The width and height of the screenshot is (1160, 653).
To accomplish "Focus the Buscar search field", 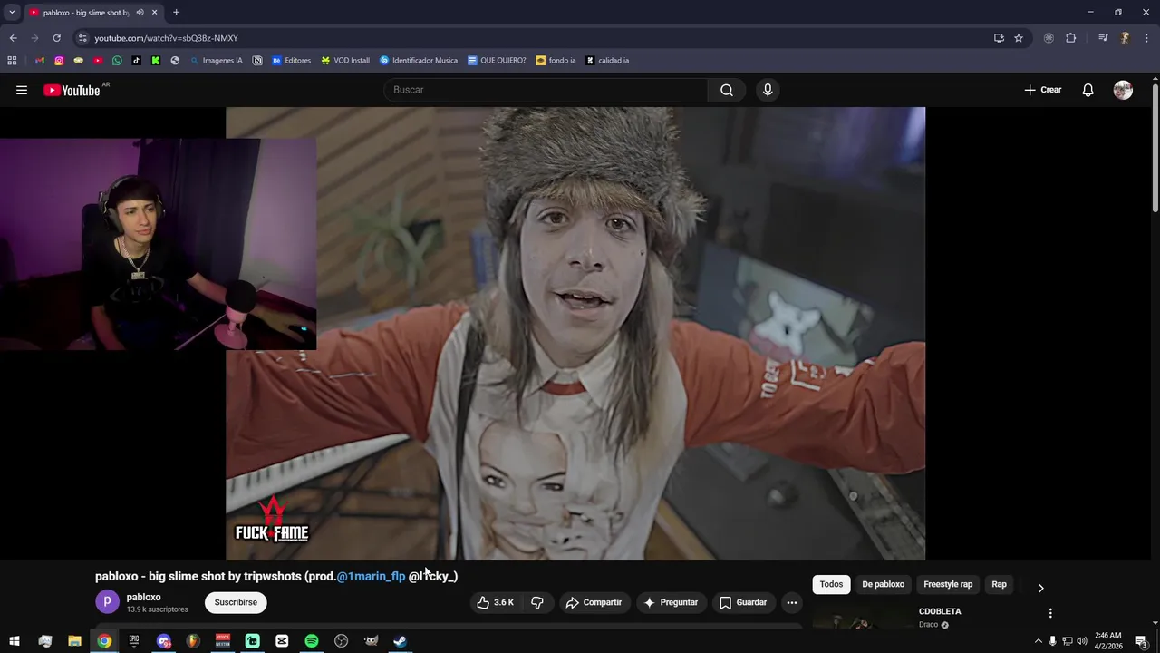I will tap(546, 90).
